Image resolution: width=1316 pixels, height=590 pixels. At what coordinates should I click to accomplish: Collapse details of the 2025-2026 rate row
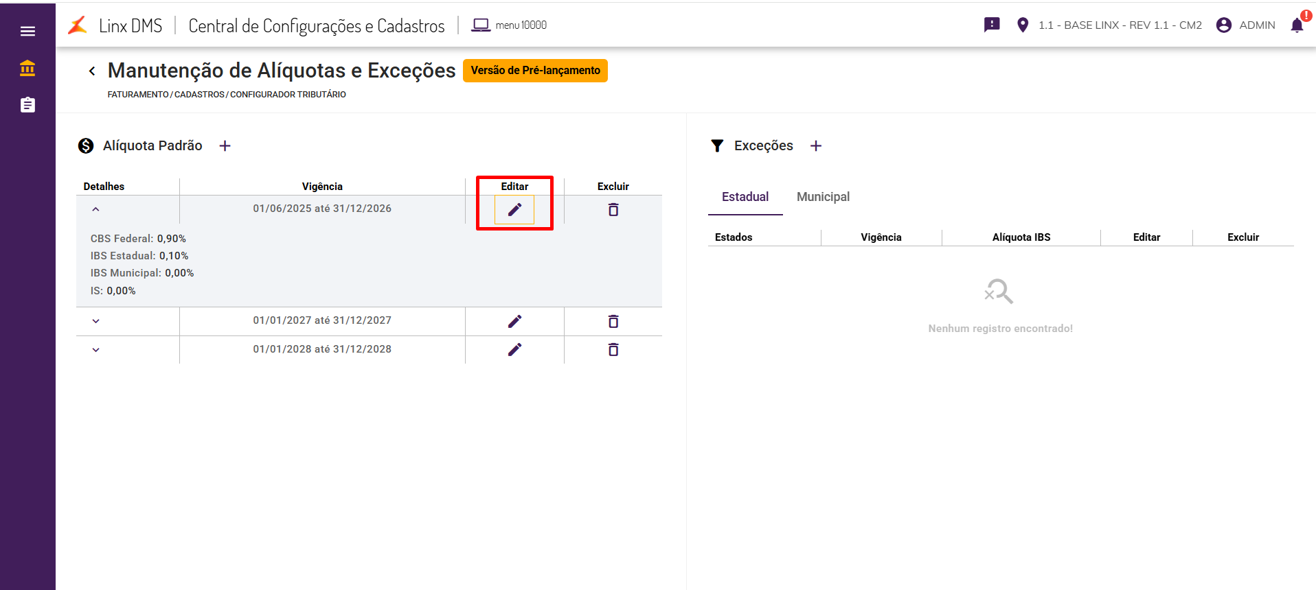95,209
